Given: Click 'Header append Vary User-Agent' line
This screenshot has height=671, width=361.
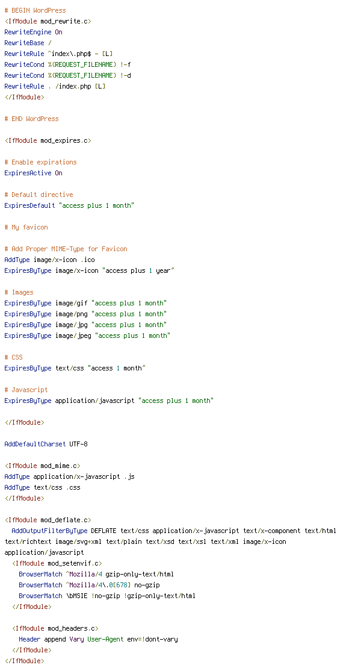Looking at the screenshot, I should click(98, 639).
